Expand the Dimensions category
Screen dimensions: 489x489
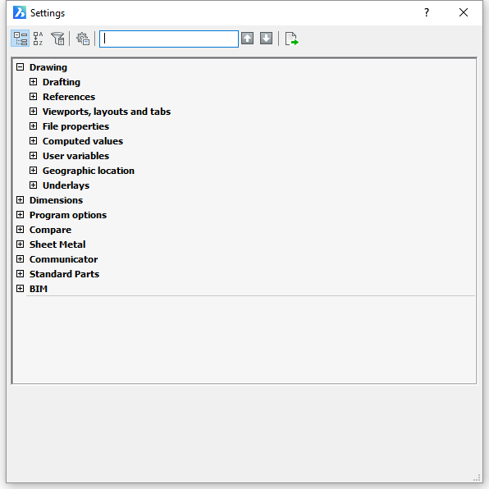click(x=20, y=199)
